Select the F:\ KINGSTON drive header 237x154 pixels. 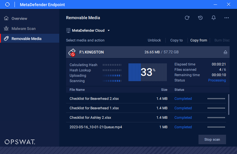coord(148,52)
